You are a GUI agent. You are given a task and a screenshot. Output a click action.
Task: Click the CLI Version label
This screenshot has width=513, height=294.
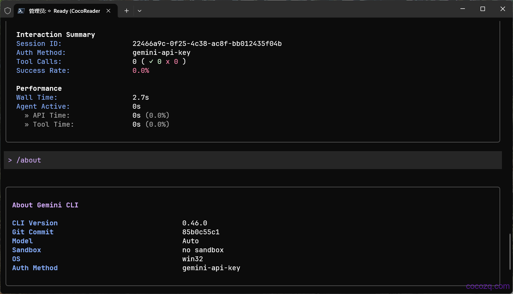tap(35, 223)
